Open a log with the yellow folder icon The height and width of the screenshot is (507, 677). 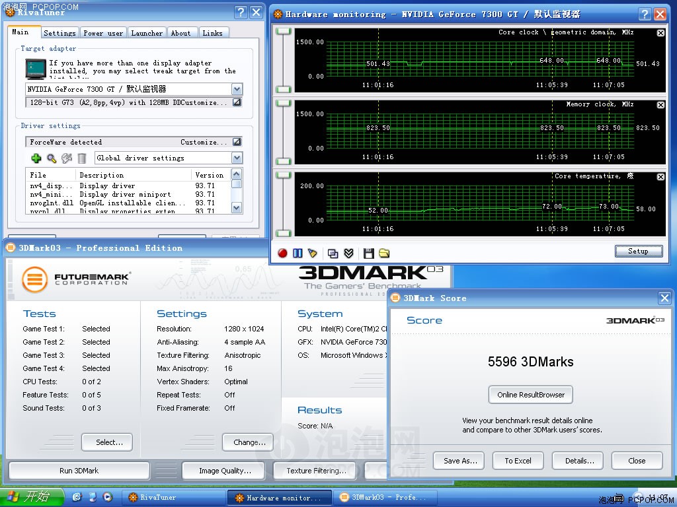(x=384, y=253)
